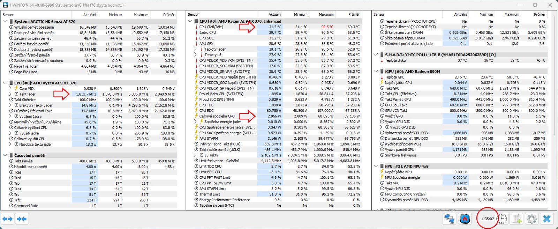
Task: Expand the Násobiče taktu jader row
Action: (10, 145)
